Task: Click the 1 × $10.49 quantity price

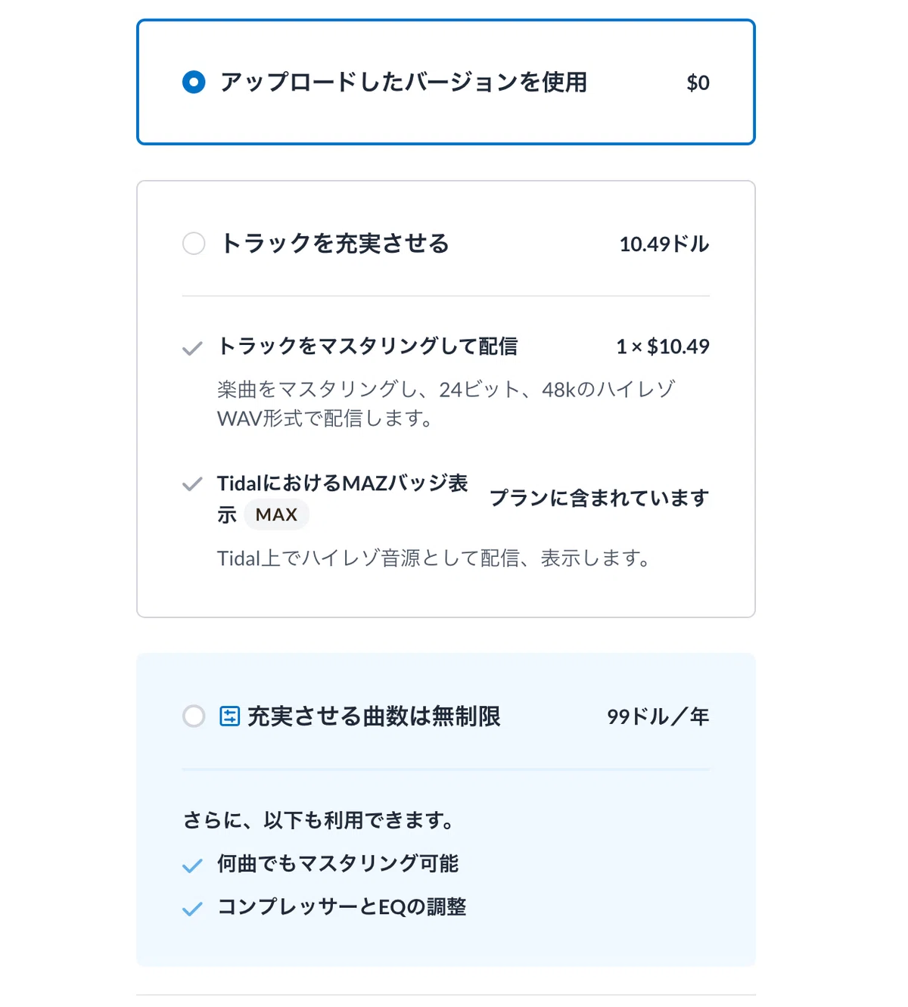Action: (663, 347)
